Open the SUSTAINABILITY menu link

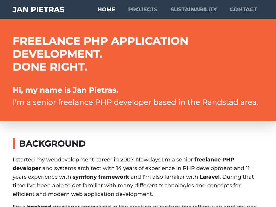click(x=194, y=9)
